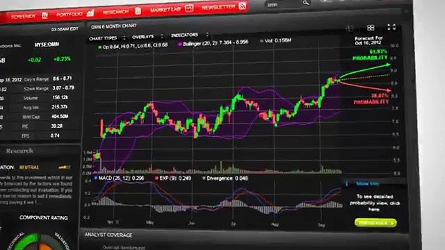
Task: Click the Sep label on time axis
Action: point(321,225)
